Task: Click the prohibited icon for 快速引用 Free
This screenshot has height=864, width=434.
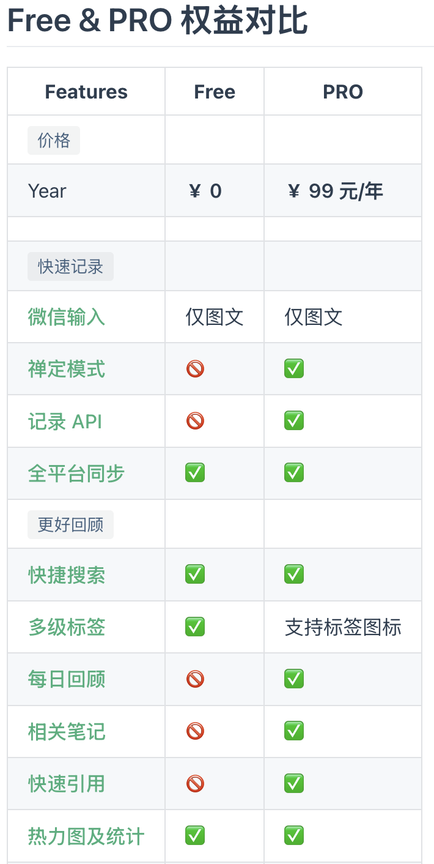Action: click(195, 784)
